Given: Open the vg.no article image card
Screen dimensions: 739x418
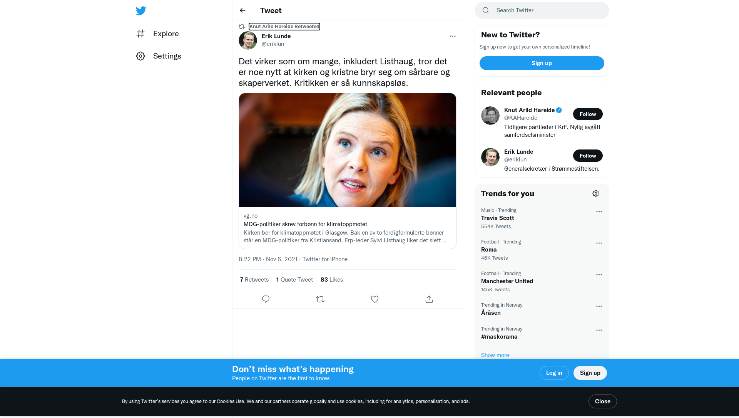Looking at the screenshot, I should [348, 150].
